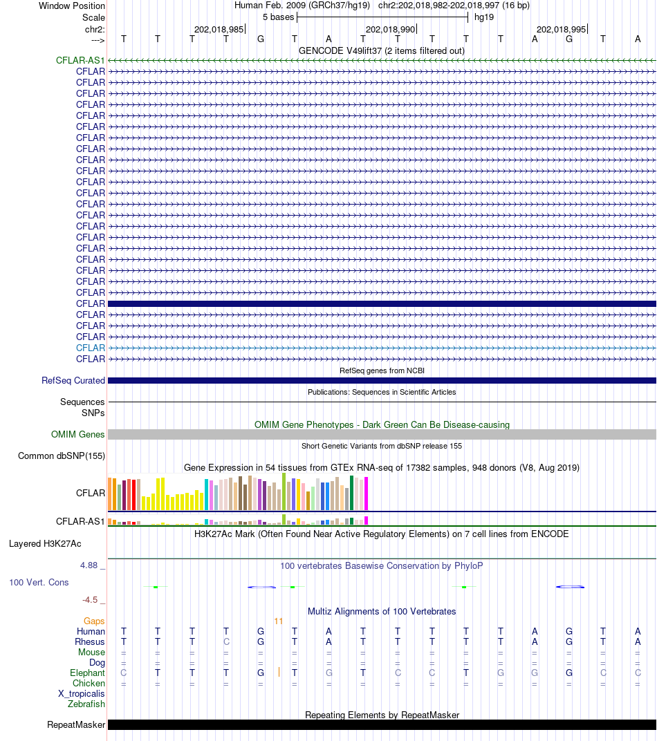
Task: Click the RepeatMasker track label
Action: 76,725
